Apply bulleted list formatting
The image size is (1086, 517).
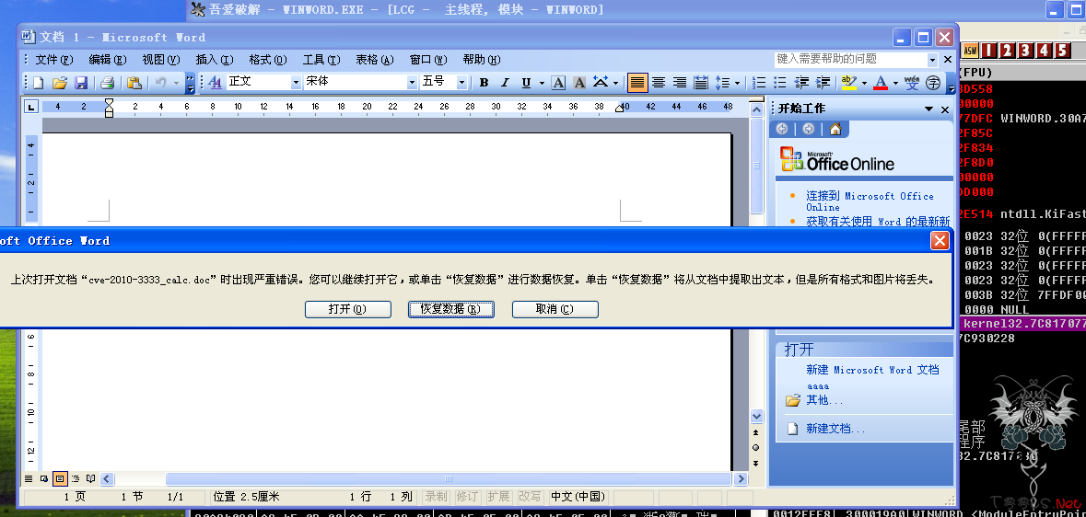(x=780, y=83)
